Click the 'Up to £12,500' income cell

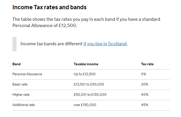click(85, 74)
